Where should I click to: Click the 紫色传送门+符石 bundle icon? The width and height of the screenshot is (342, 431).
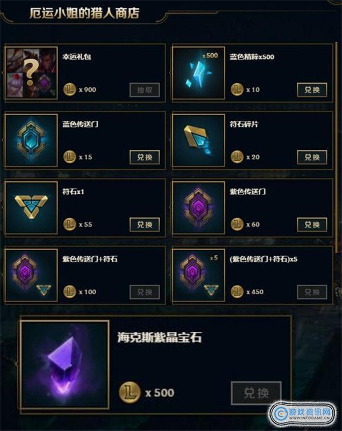(x=31, y=275)
